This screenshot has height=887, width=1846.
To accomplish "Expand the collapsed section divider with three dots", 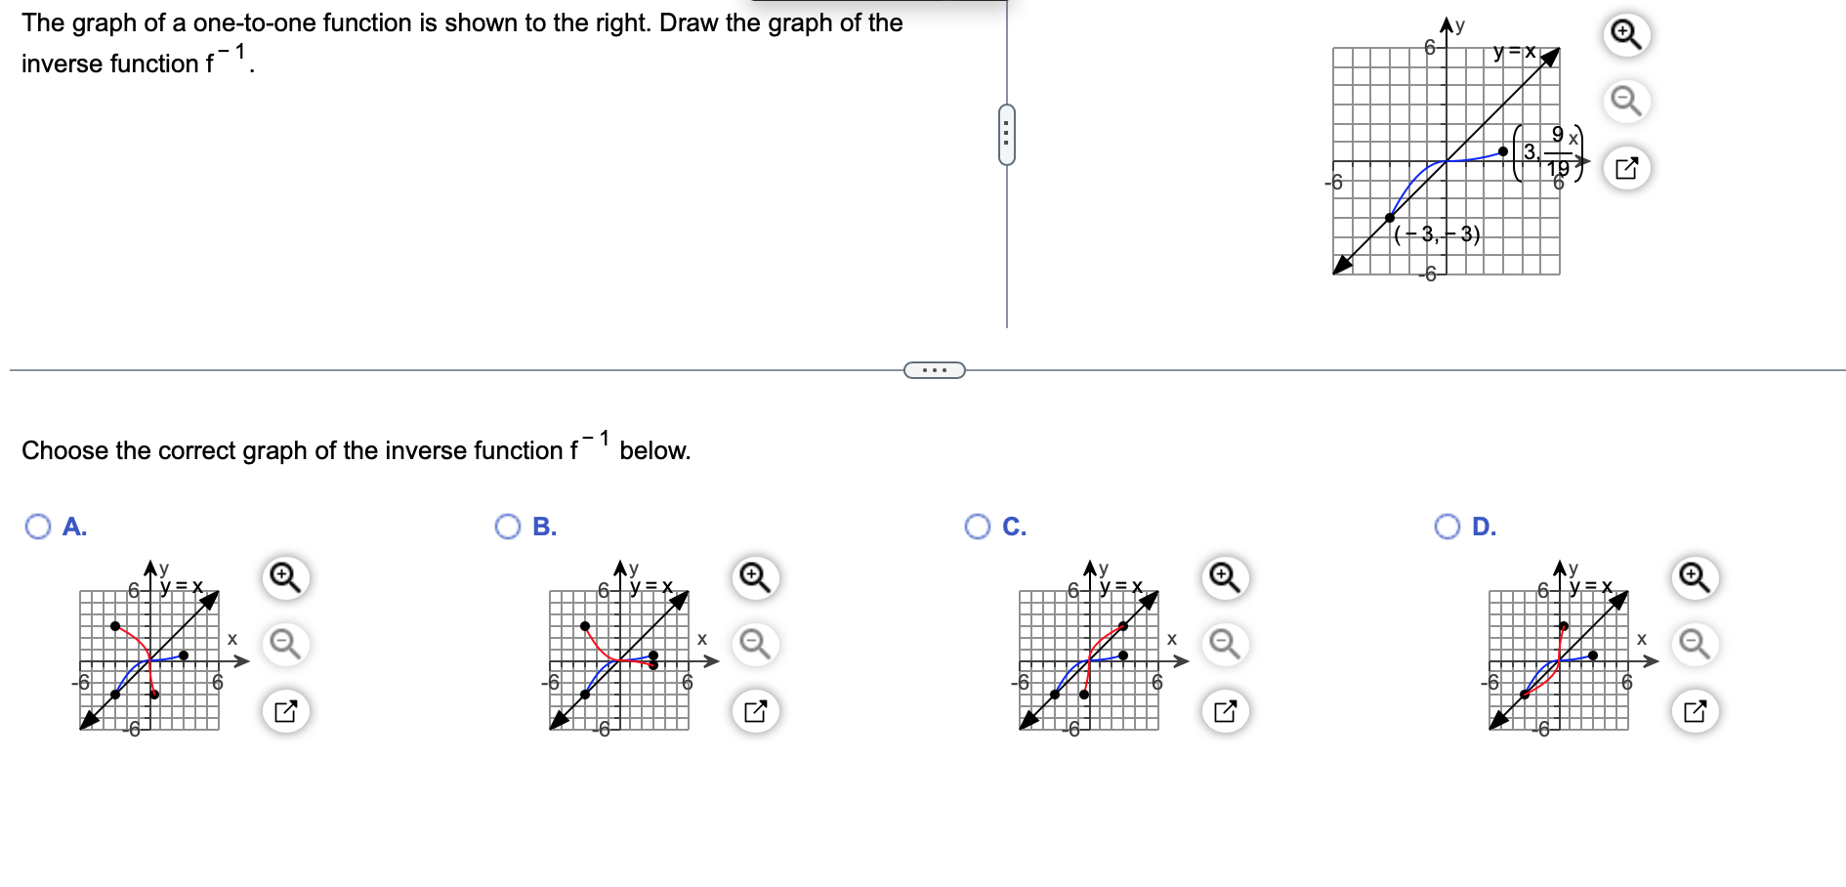I will point(934,369).
